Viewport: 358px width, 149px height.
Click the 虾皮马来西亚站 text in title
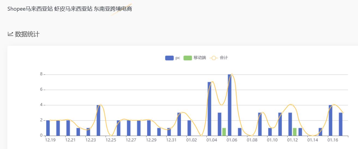coord(73,9)
